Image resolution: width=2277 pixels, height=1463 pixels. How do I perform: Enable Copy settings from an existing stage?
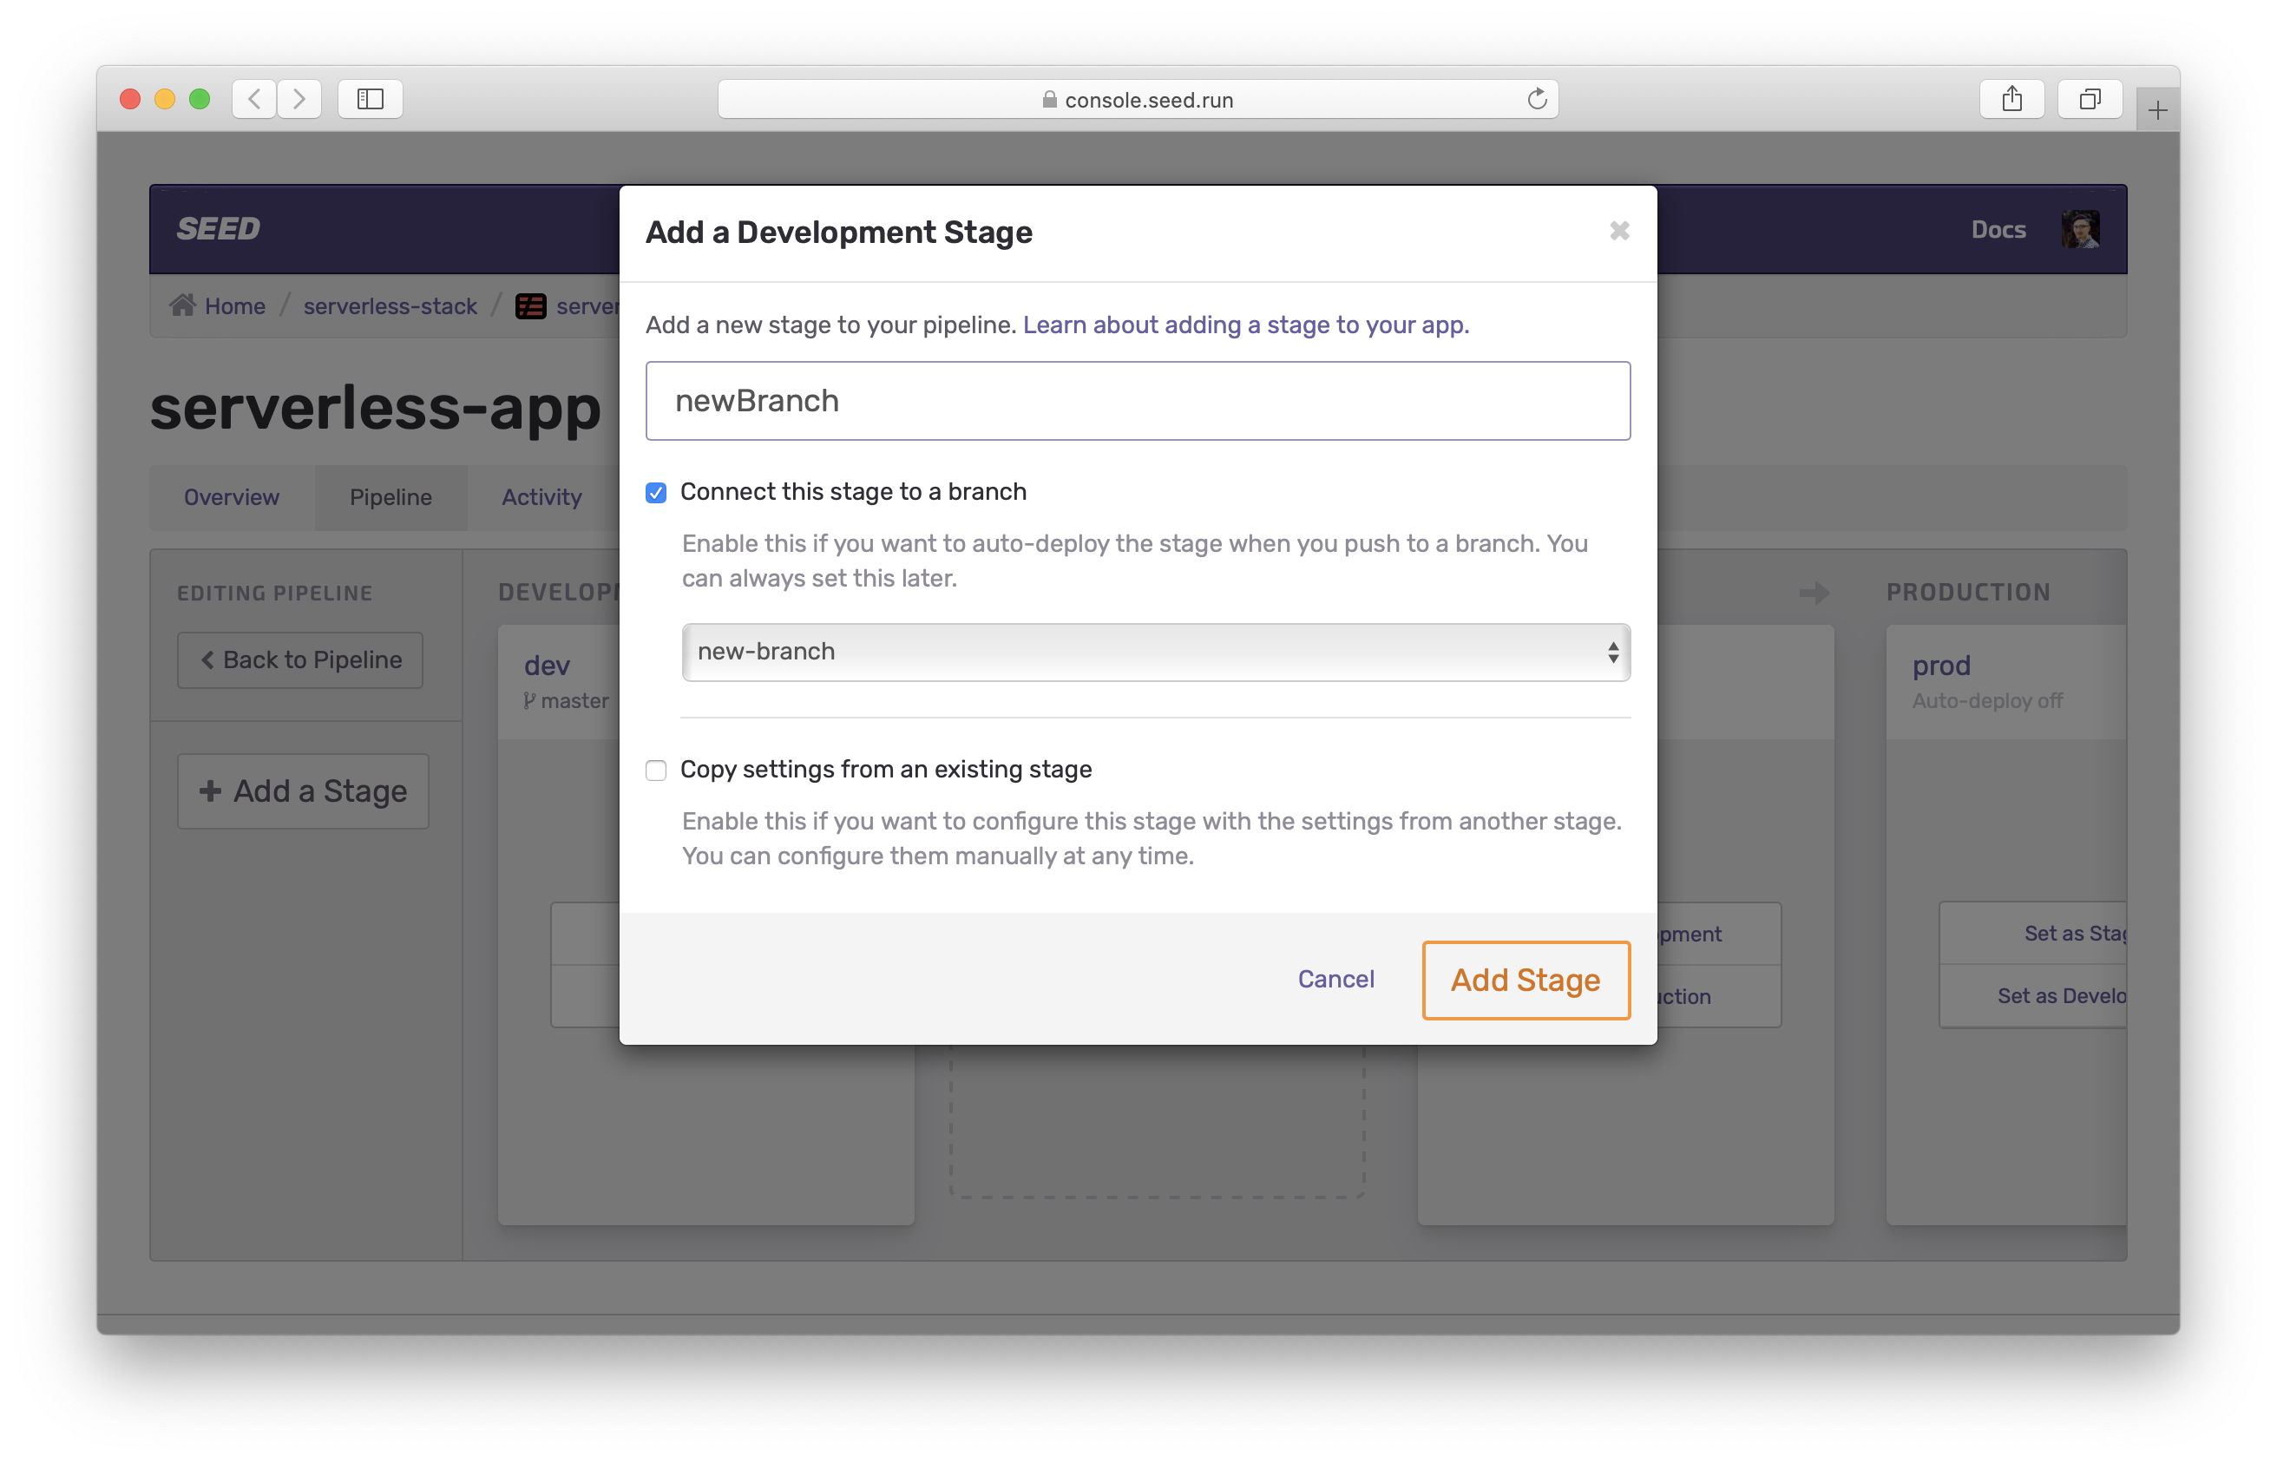655,770
